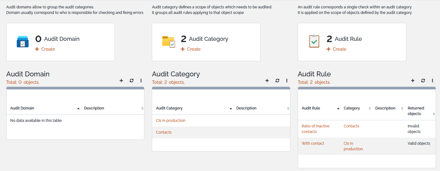This screenshot has height=171, width=440.
Task: Click the Audit Rule clipboard icon
Action: click(314, 42)
